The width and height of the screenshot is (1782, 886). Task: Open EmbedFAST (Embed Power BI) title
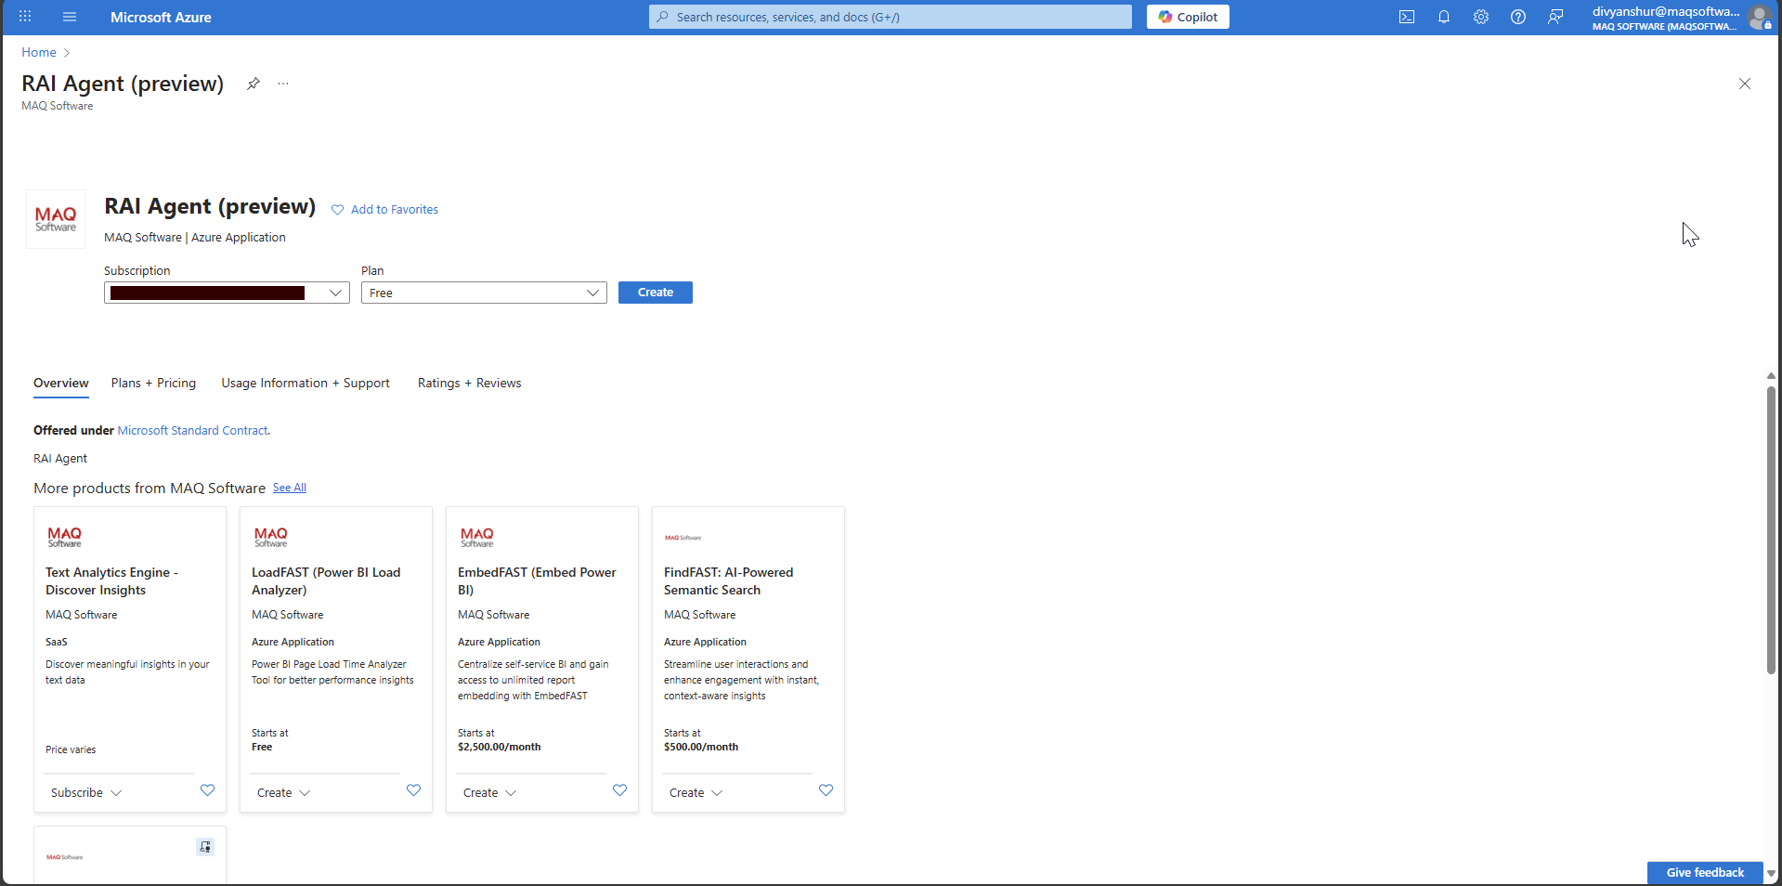(537, 581)
